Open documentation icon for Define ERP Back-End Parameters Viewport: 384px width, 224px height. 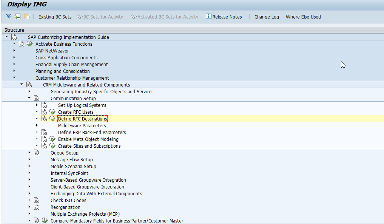44,132
